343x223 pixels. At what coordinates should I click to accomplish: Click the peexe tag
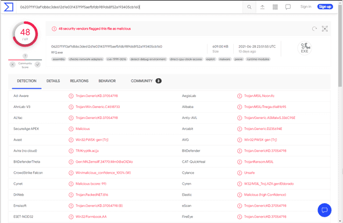click(238, 59)
